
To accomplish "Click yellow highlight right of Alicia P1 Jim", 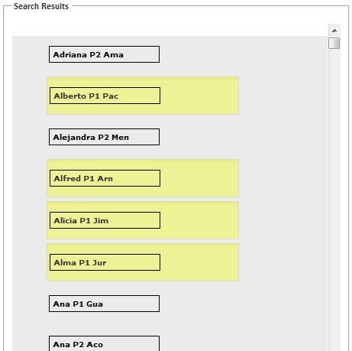I will tap(199, 220).
